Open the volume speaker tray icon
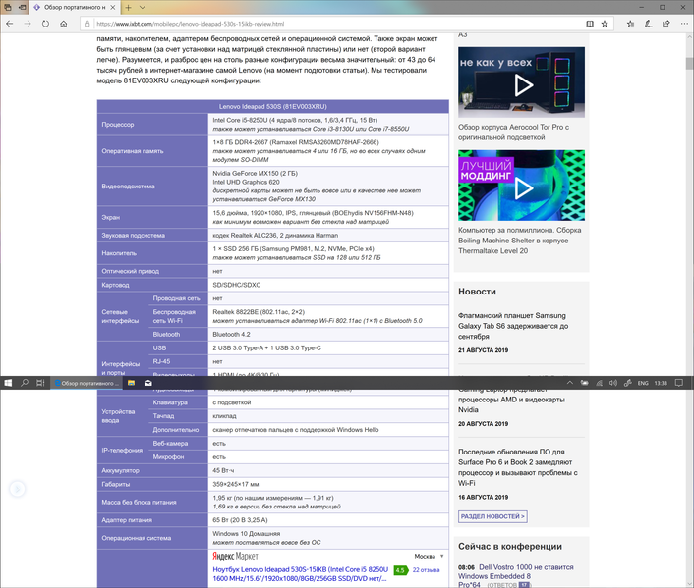694x588 pixels. click(x=613, y=383)
